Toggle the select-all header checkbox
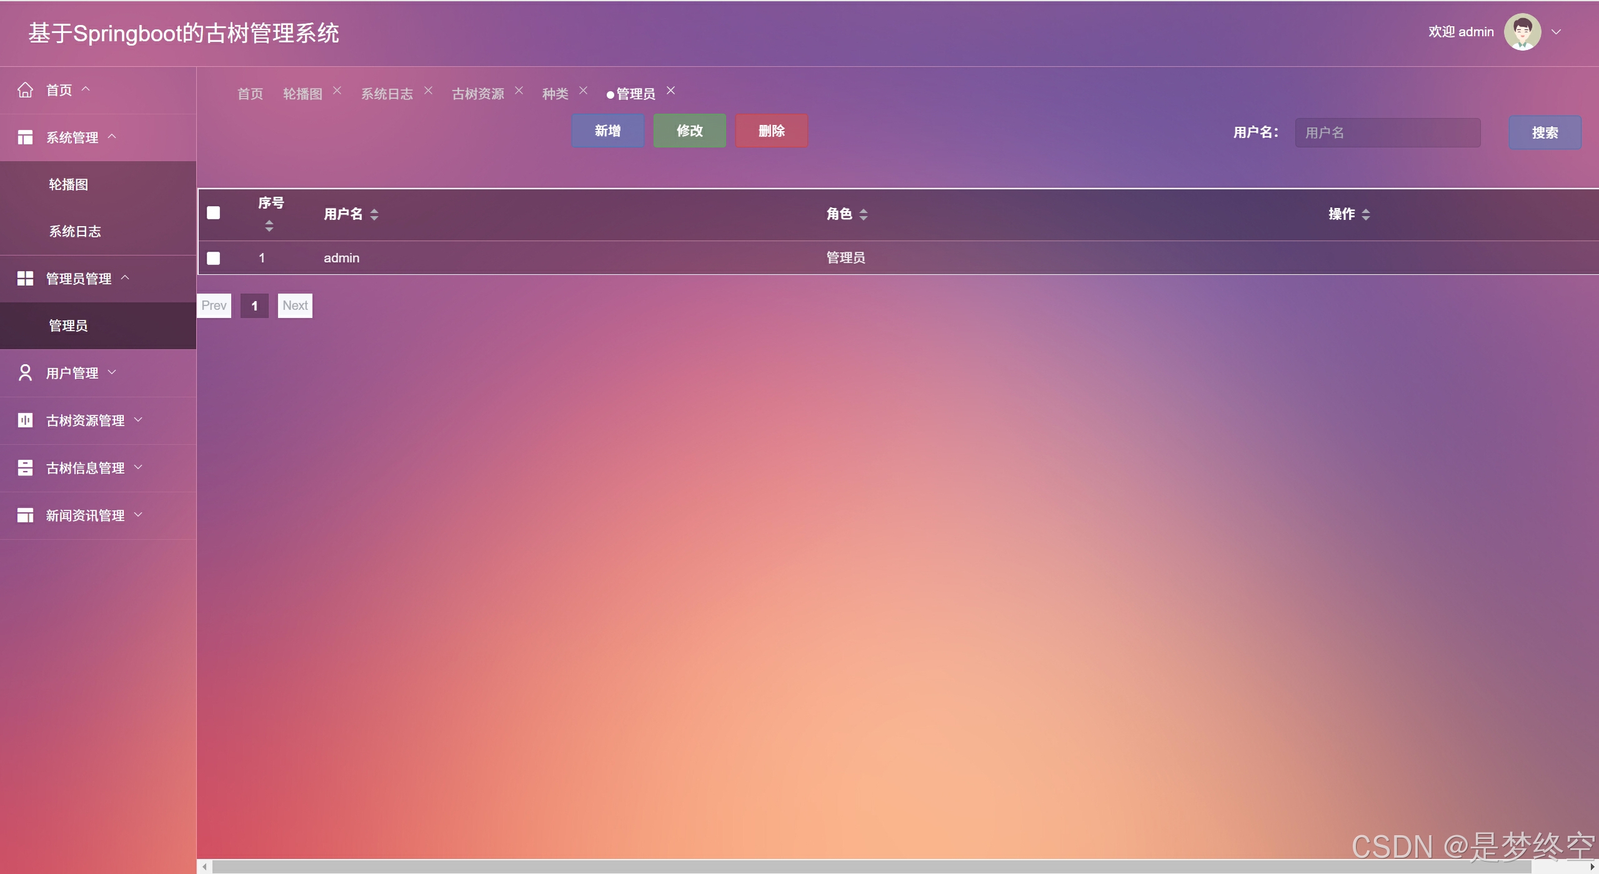Viewport: 1599px width, 874px height. click(x=214, y=213)
